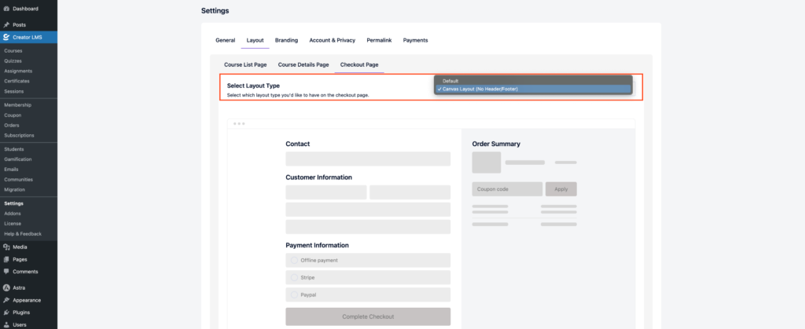Open Appearance via the paintbrush icon
Viewport: 805px width, 329px height.
(6, 300)
